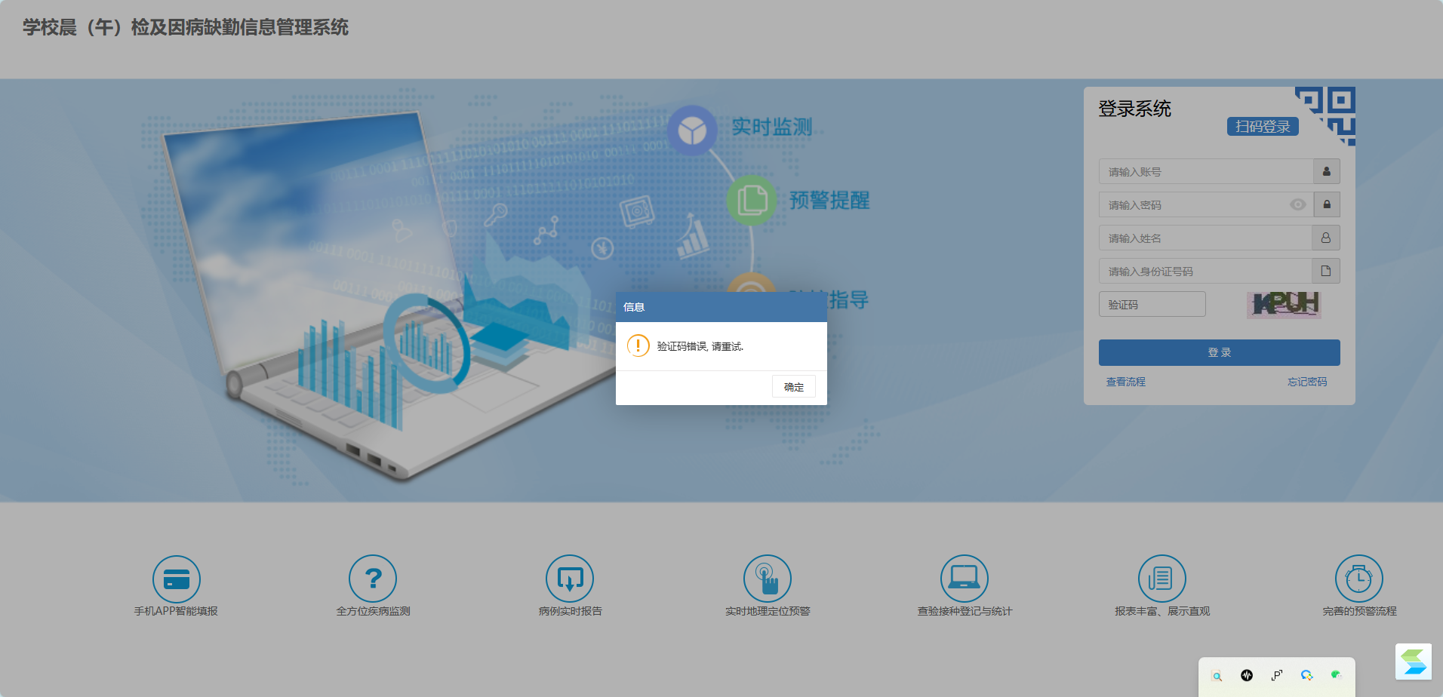Screen dimensions: 1443x697
Task: Open the 忘记密码 link
Action: coord(1306,382)
